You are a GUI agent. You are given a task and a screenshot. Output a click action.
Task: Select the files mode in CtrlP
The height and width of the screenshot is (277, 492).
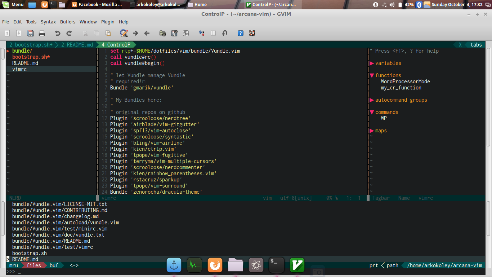[x=34, y=265]
